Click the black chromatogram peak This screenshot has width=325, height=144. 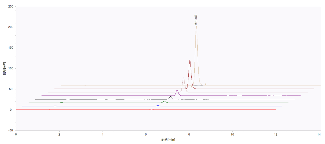(x=171, y=97)
